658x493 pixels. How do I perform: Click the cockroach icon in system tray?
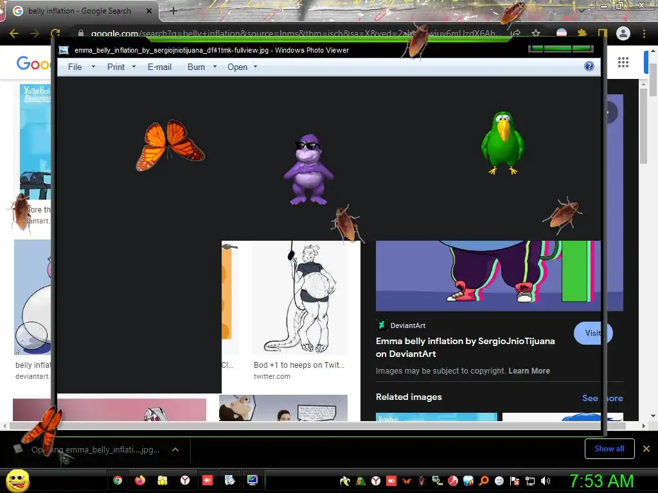coord(422,481)
